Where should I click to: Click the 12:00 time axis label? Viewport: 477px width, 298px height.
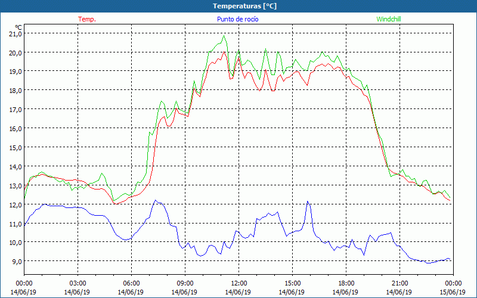(239, 284)
